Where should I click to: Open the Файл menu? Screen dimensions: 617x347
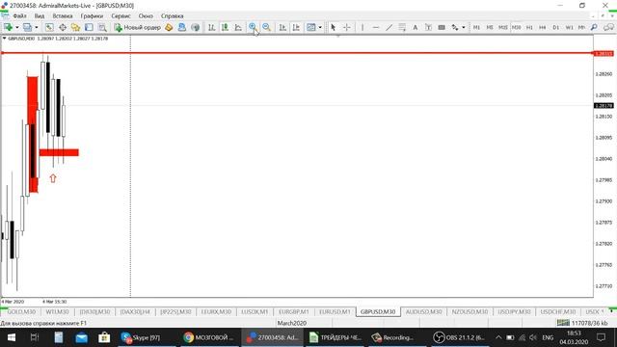(x=19, y=16)
